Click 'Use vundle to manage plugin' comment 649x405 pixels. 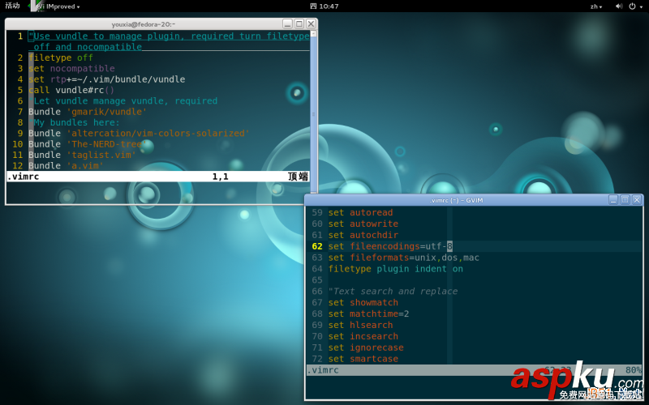169,41
